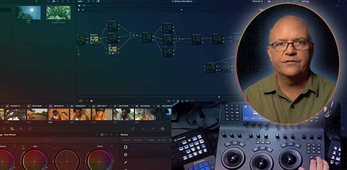This screenshot has height=170, width=347.
Task: Switch gallery to grid thumbnail view
Action: pos(53,1)
